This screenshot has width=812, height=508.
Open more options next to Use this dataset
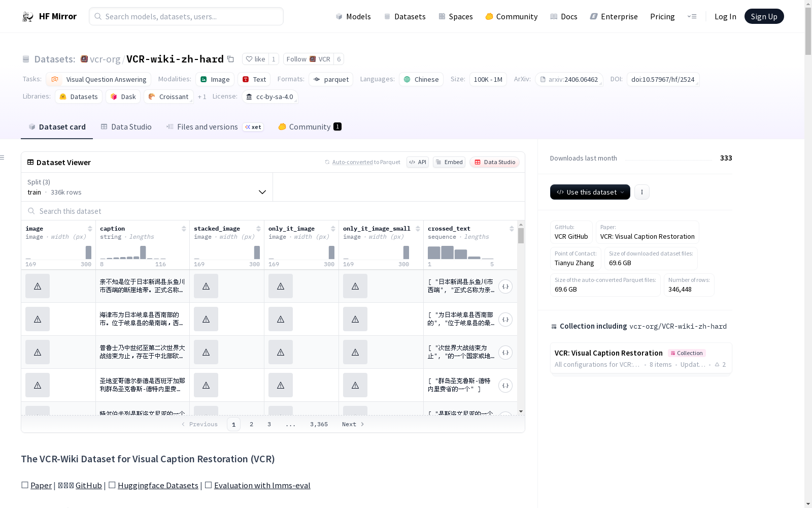642,192
